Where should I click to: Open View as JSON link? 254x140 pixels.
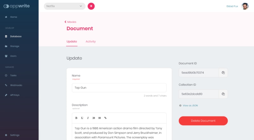[190, 105]
